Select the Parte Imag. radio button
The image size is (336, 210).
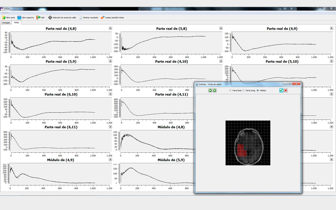tap(243, 91)
